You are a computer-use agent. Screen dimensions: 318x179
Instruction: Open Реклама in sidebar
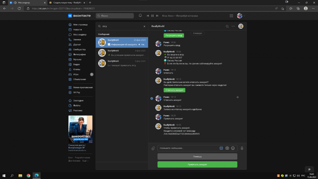(x=78, y=110)
